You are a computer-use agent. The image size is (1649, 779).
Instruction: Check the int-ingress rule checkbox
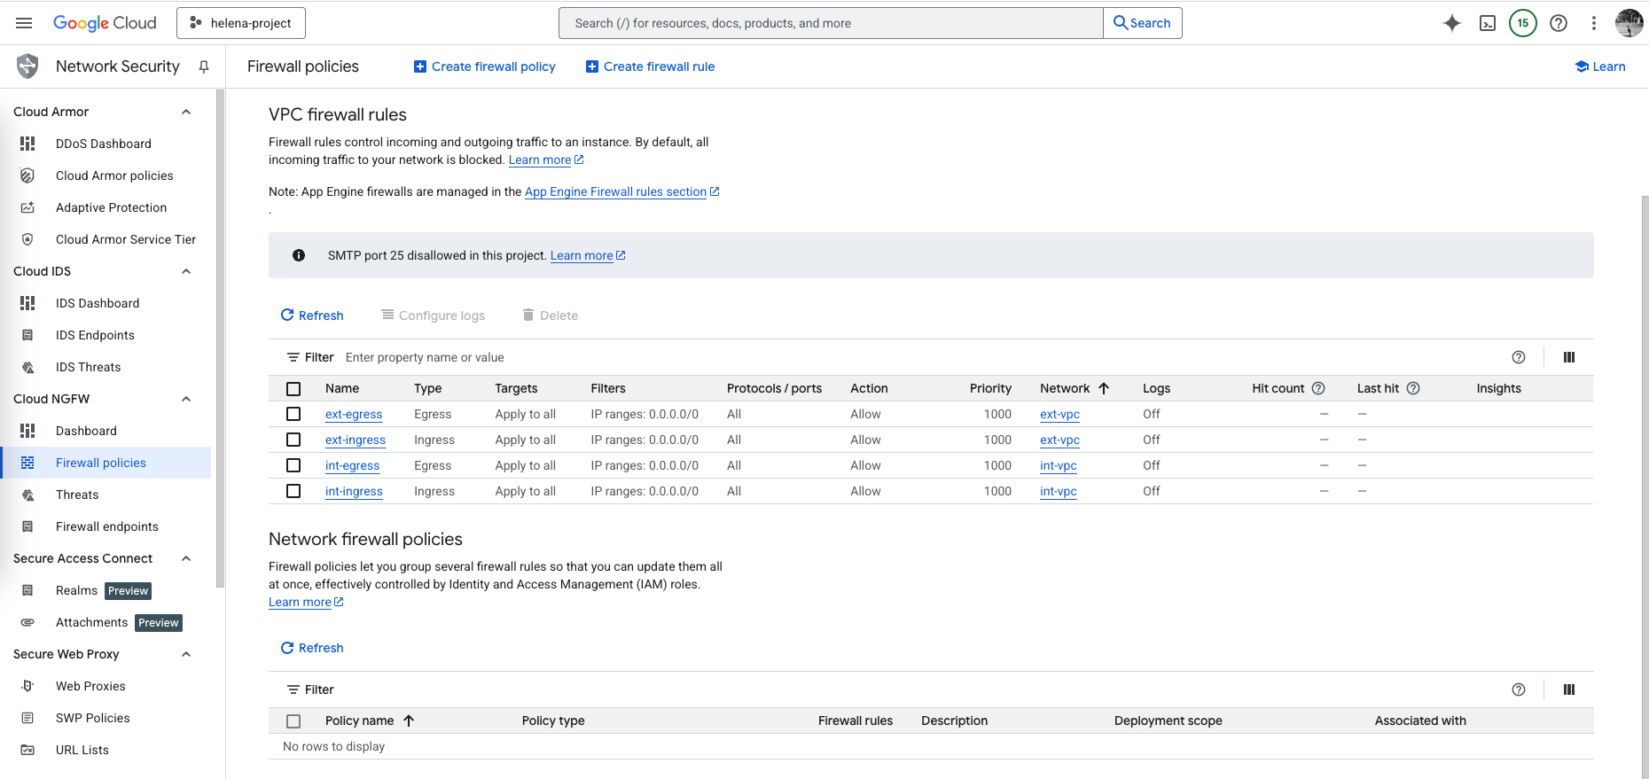293,491
